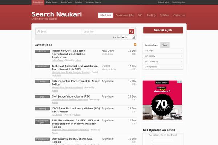
Task: Click the Police category tag
Action: click(x=42, y=82)
